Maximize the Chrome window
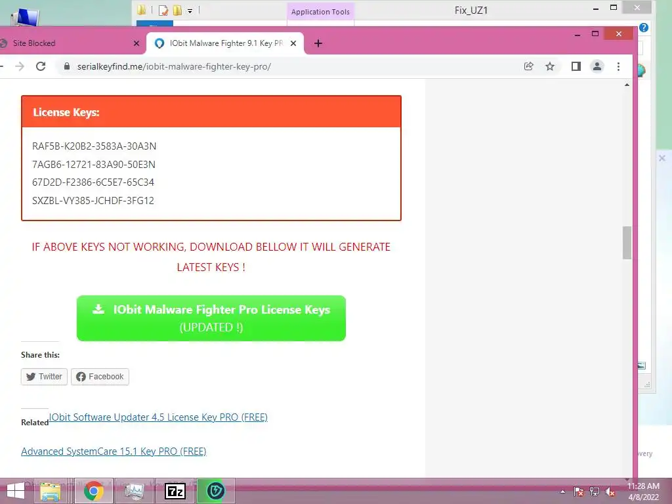 tap(595, 34)
